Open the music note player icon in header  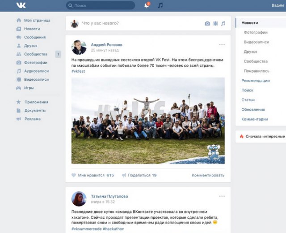(160, 5)
